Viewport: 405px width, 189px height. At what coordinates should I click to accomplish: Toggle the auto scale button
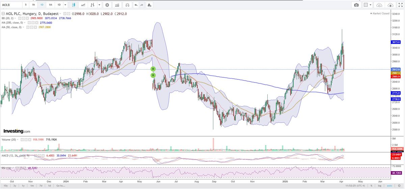(389, 186)
